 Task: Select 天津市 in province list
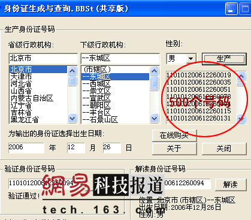(38, 77)
